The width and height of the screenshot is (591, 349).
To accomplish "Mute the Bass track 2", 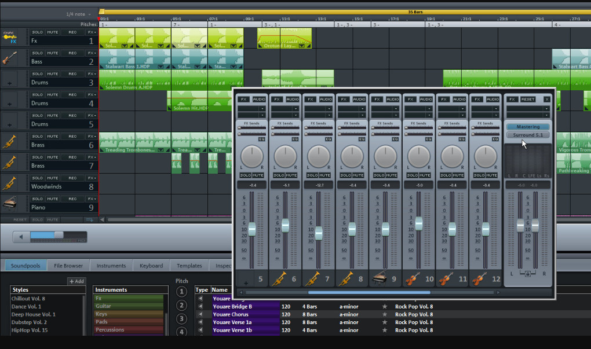I will (52, 53).
